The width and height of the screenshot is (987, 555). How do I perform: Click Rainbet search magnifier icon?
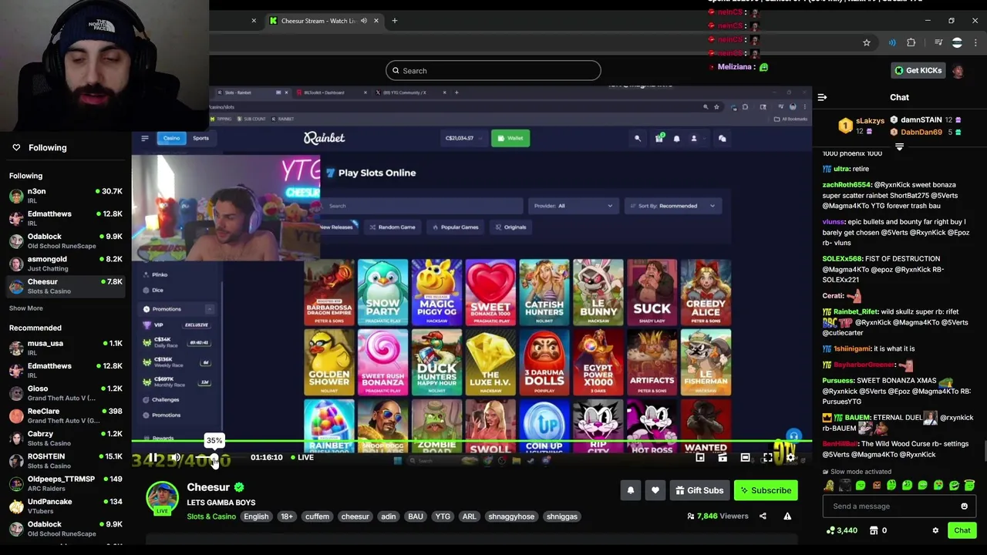coord(637,138)
